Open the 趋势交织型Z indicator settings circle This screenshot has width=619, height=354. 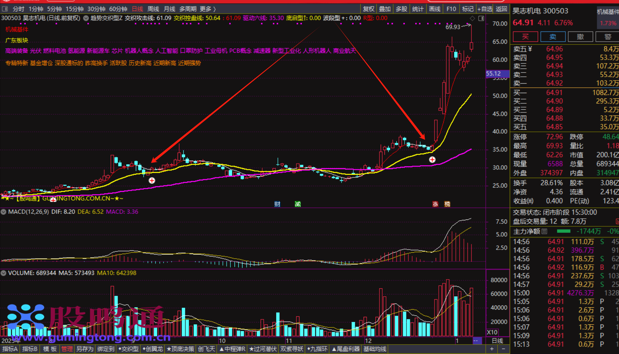(x=86, y=18)
